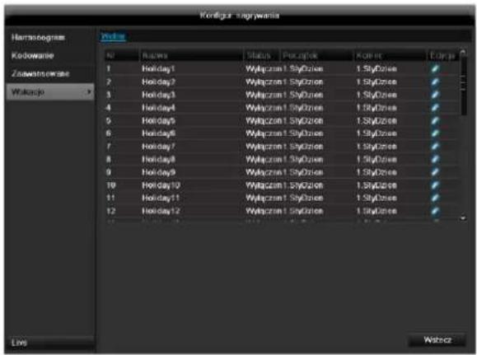Click the status cell of Holiday1
The width and height of the screenshot is (477, 355).
coord(264,68)
